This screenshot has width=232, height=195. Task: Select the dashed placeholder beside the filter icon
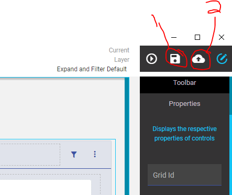click(30, 155)
